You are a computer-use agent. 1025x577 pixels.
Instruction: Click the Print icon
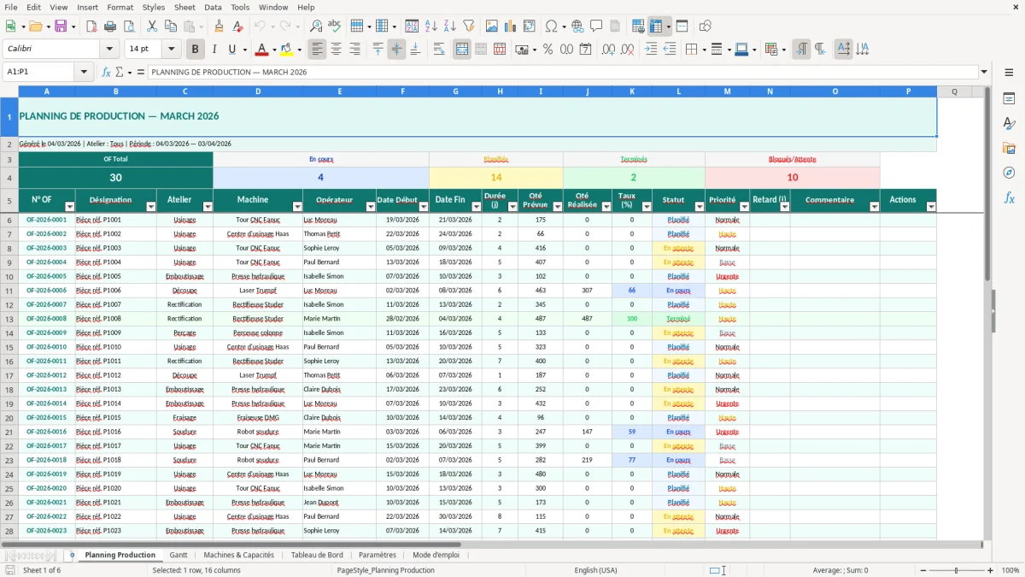point(110,26)
